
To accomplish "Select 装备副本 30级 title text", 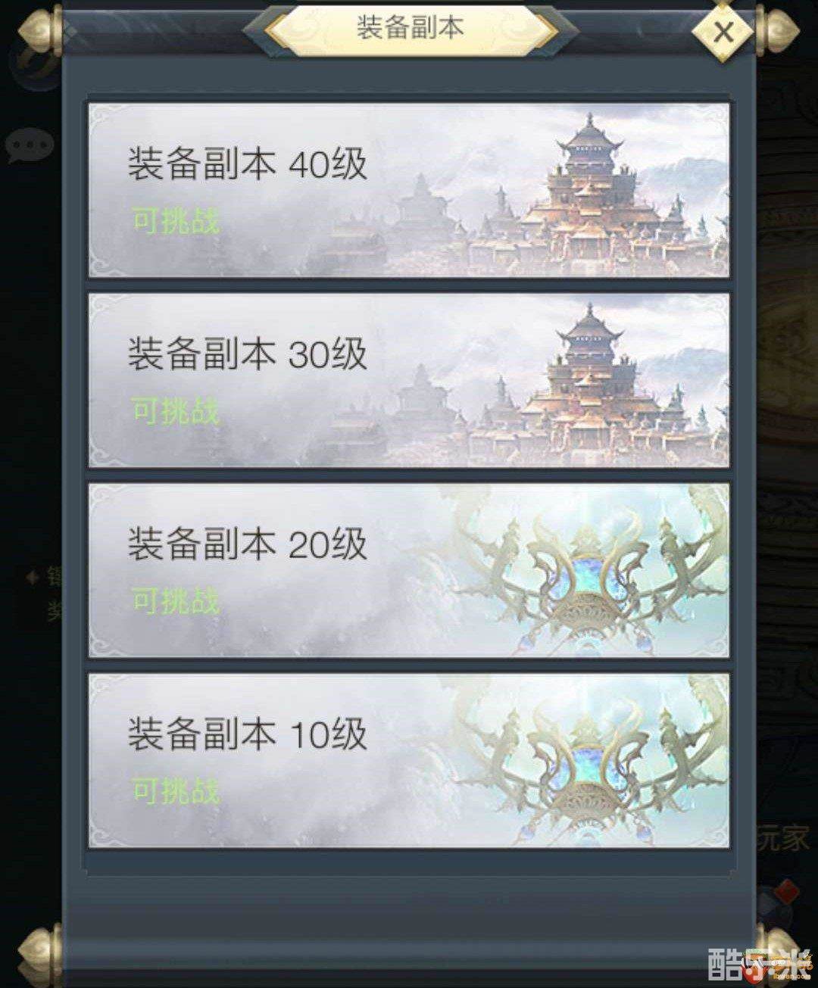I will 247,354.
